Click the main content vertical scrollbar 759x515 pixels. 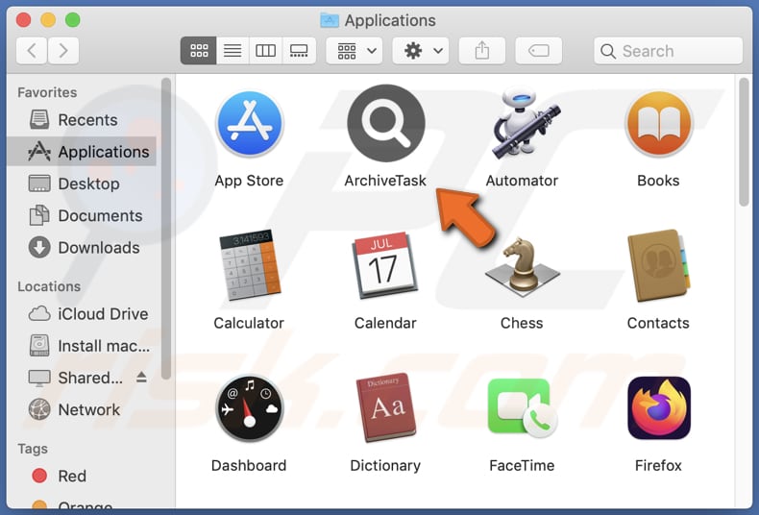pyautogui.click(x=744, y=142)
